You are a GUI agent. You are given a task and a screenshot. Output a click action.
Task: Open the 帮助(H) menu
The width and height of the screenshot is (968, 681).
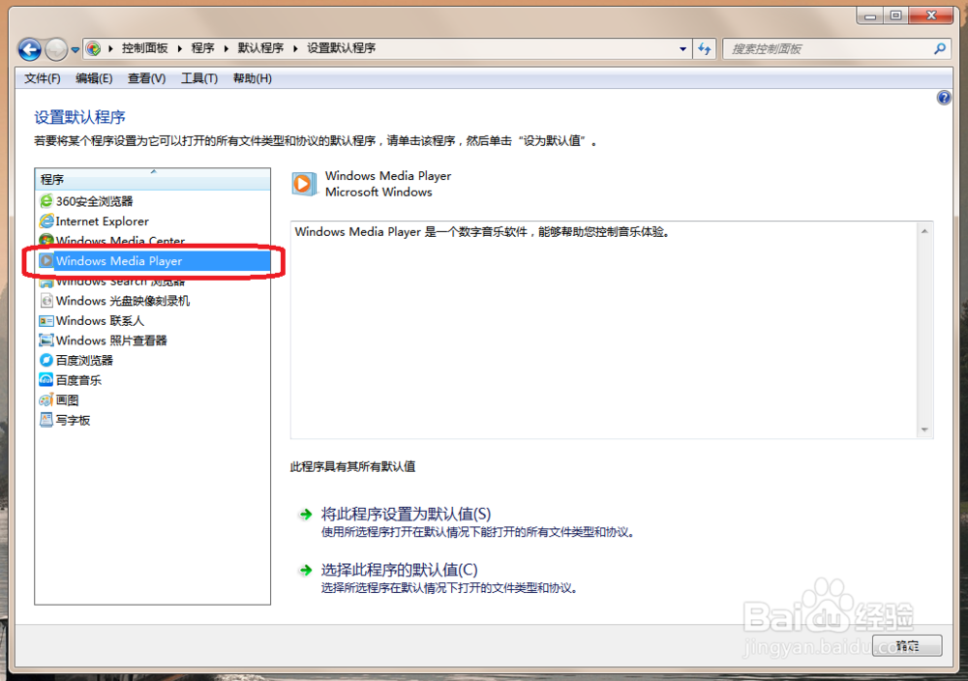click(252, 78)
